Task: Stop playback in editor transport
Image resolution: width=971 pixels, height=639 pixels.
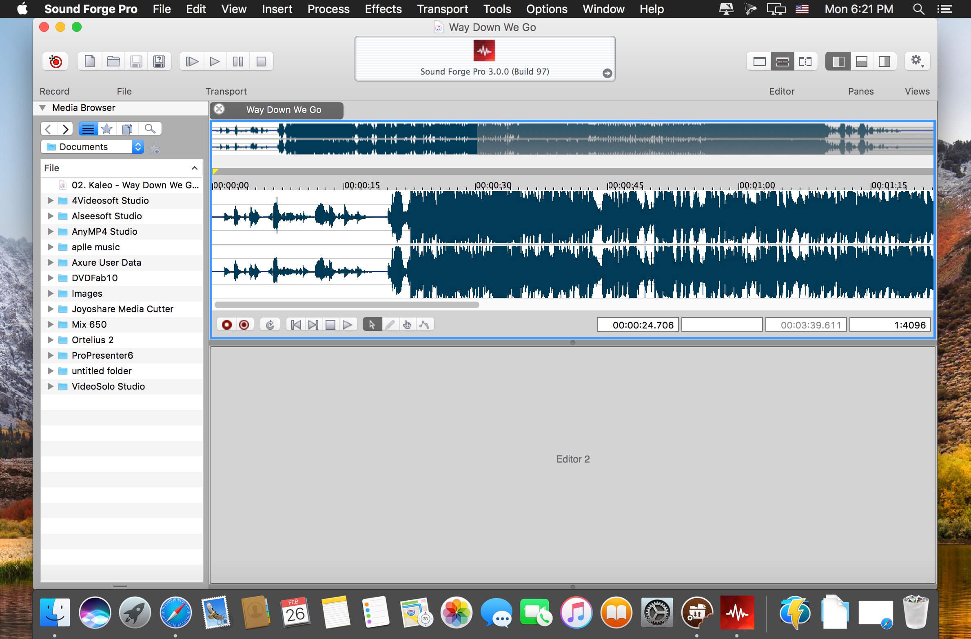Action: (330, 325)
